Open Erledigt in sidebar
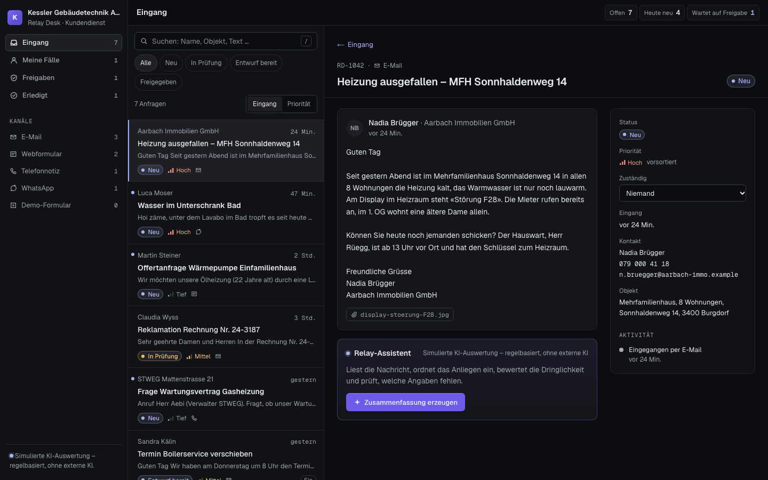The image size is (768, 480). point(63,95)
